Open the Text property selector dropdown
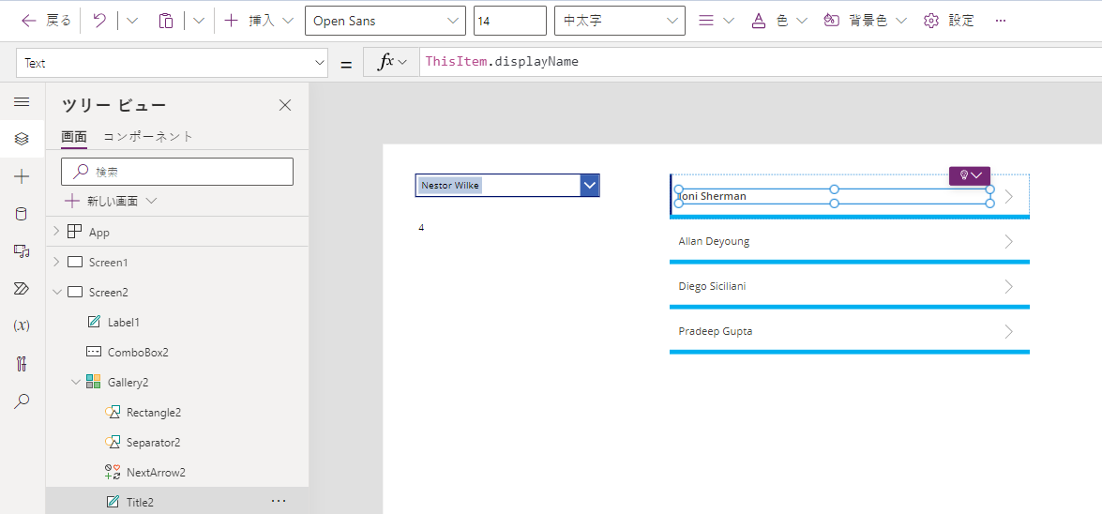The image size is (1102, 514). tap(172, 63)
